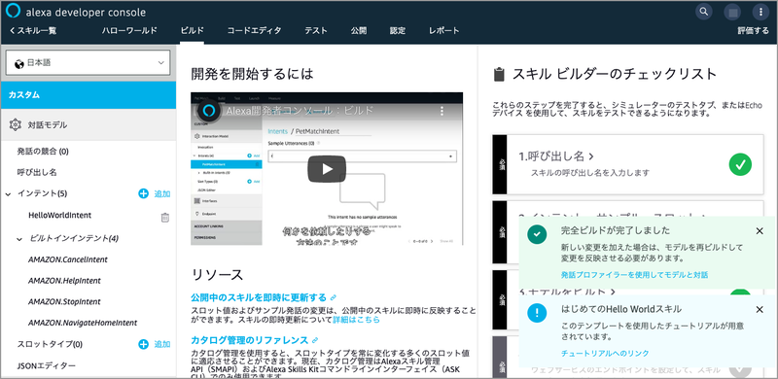Image resolution: width=778 pixels, height=379 pixels.
Task: Click the green success check icon
Action: coord(537,234)
